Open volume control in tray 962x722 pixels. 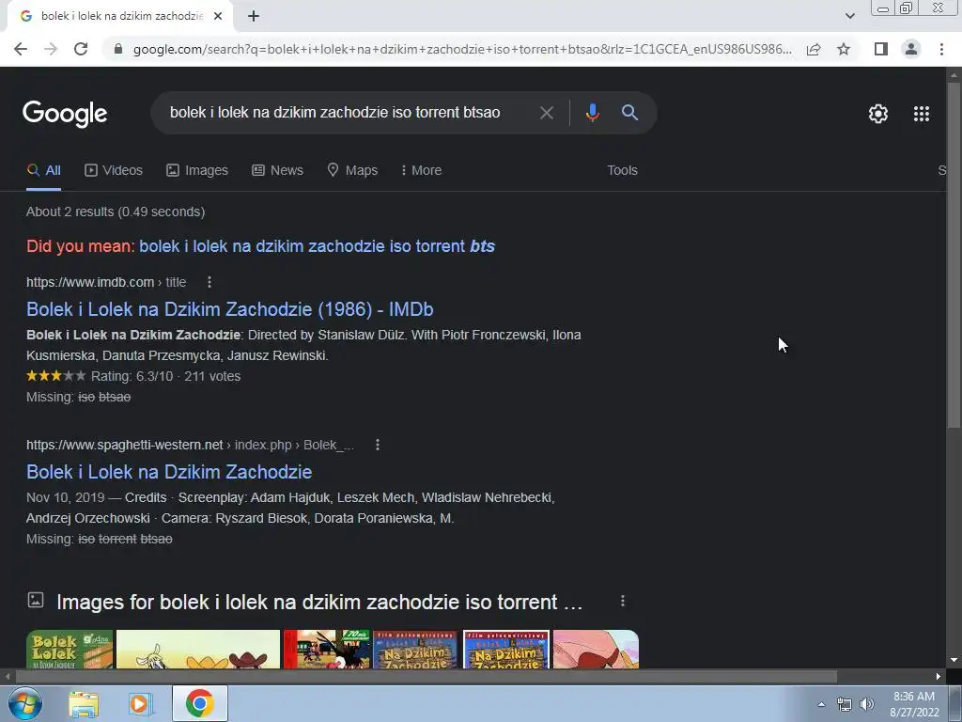pos(867,704)
